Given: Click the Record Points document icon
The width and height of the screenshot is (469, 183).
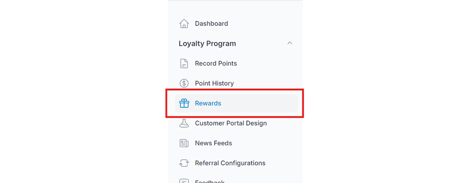Looking at the screenshot, I should coord(184,63).
